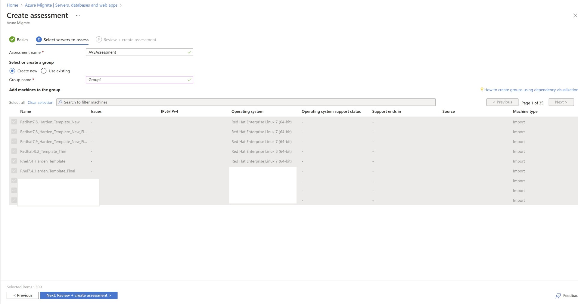Click Rhel7.4_Harden_Template name
The width and height of the screenshot is (578, 304).
click(43, 161)
